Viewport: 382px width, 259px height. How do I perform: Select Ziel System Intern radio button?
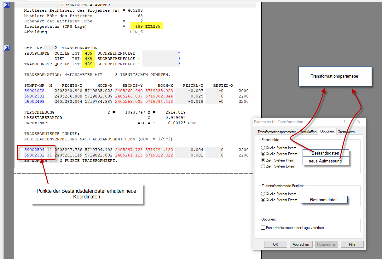click(x=263, y=160)
